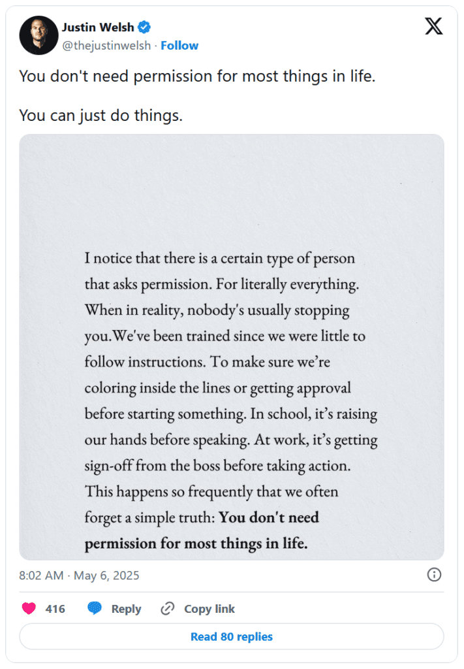Follow @thejustinwelsh
The height and width of the screenshot is (669, 464).
[x=179, y=46]
